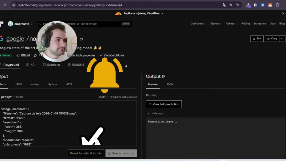Image resolution: width=286 pixels, height=161 pixels.
Task: Open the Pricing page link
Action: 246,23
